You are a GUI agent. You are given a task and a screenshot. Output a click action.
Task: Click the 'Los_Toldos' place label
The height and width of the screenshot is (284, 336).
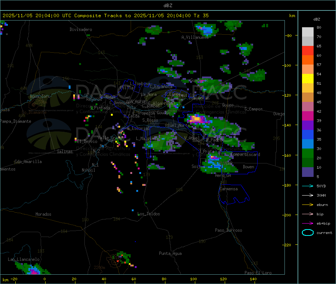(149, 214)
